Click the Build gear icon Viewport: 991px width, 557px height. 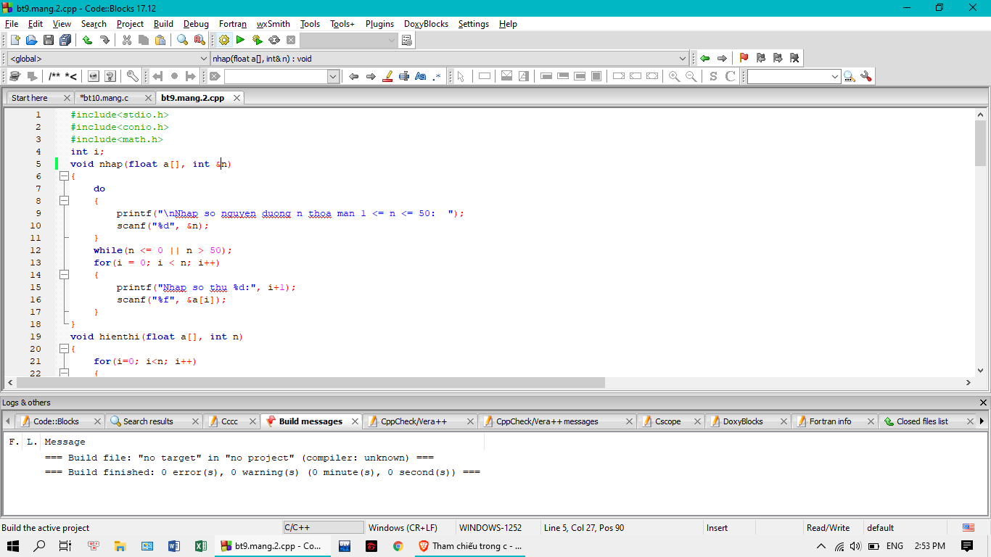pos(224,40)
